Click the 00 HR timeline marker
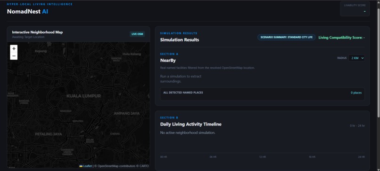The image size is (380, 171). click(x=164, y=157)
